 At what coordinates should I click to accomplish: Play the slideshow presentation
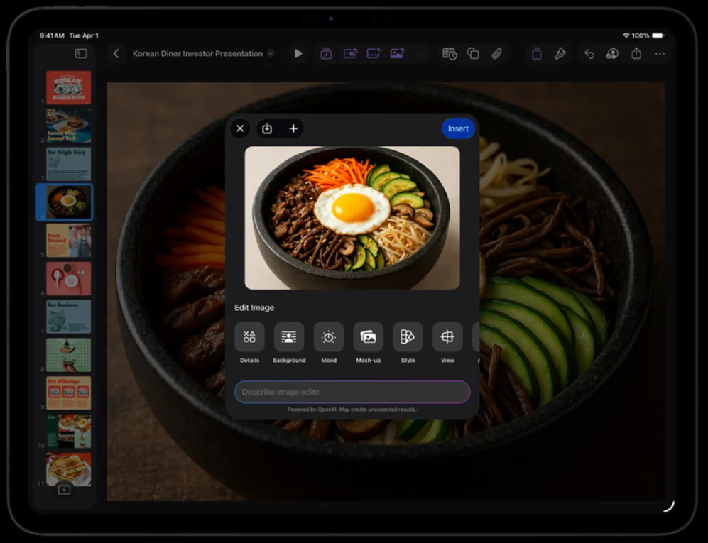(x=298, y=53)
